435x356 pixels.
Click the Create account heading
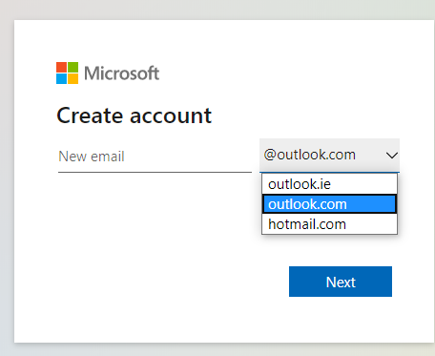pyautogui.click(x=134, y=115)
